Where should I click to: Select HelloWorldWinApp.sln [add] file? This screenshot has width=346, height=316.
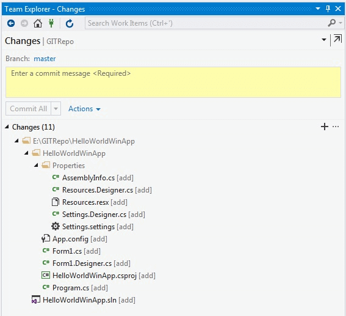pos(89,300)
